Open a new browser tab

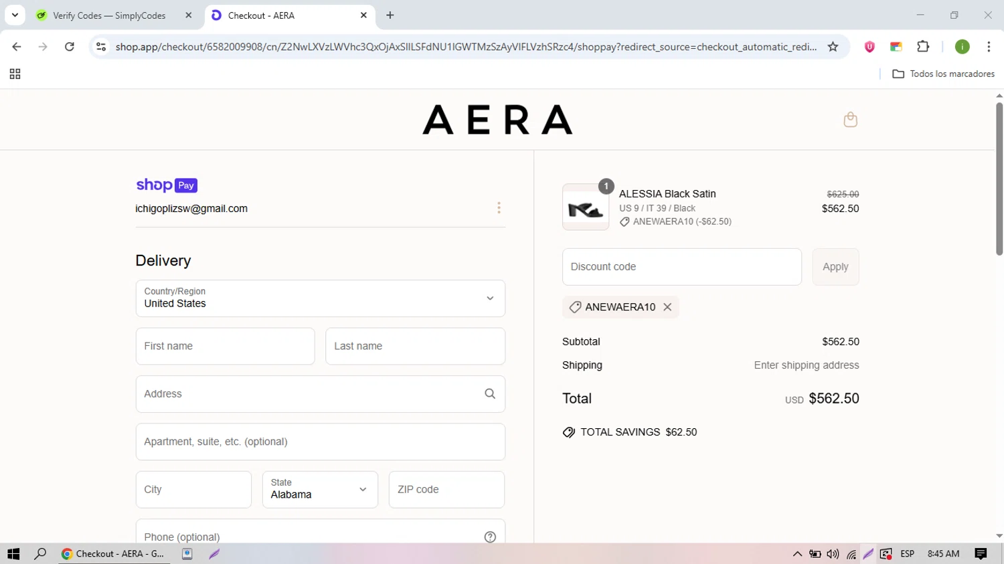(390, 15)
